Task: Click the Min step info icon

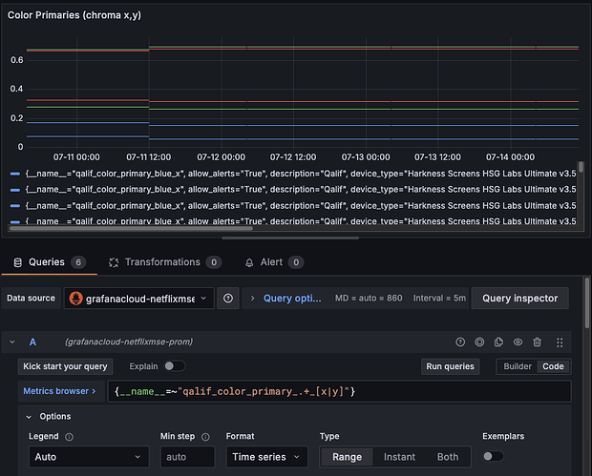Action: [205, 437]
